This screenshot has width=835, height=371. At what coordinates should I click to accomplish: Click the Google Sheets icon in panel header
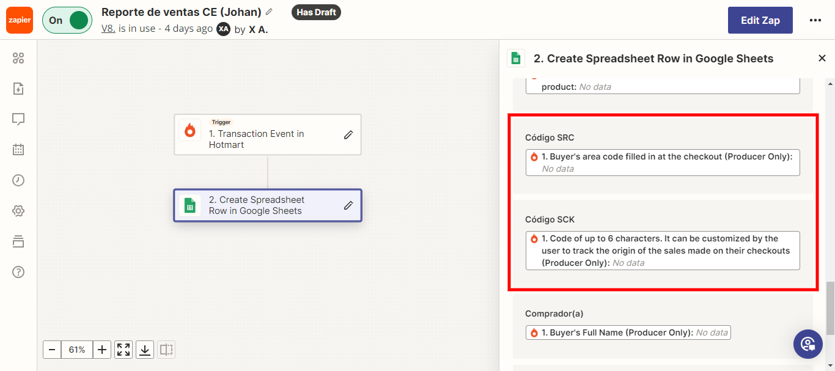point(516,59)
